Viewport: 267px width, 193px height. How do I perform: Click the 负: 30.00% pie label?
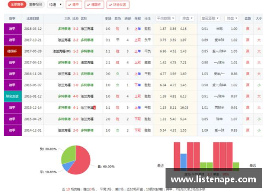(x=48, y=149)
